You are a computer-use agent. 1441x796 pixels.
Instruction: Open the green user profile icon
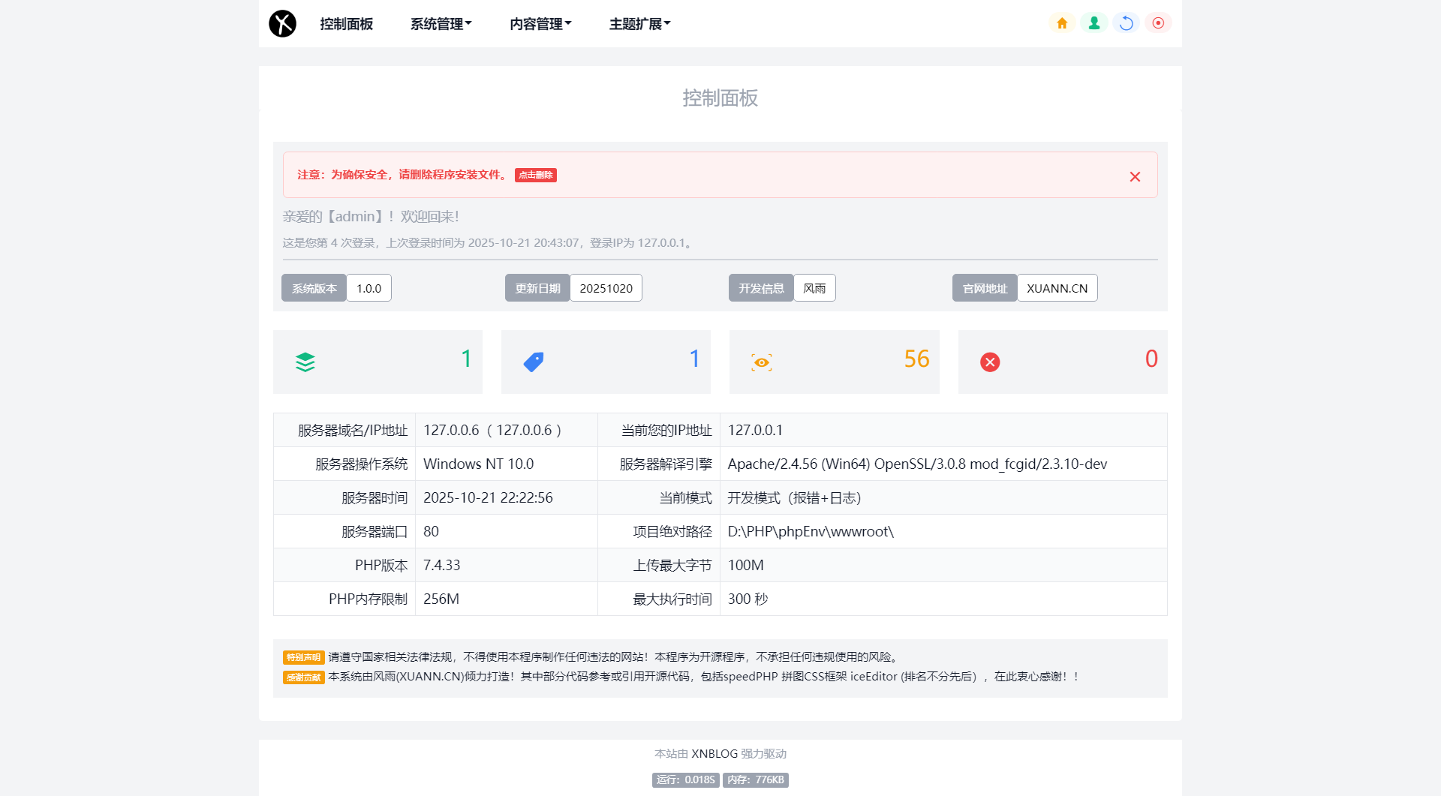tap(1094, 23)
